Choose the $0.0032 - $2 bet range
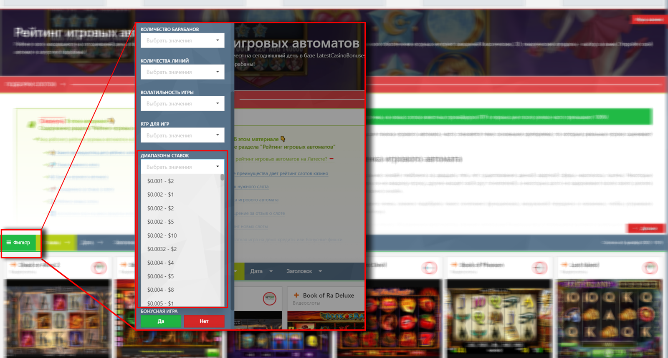Image resolution: width=668 pixels, height=358 pixels. (162, 249)
